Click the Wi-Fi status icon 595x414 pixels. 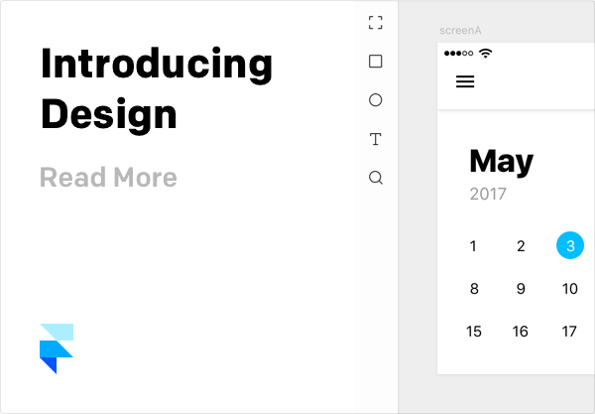(x=485, y=54)
